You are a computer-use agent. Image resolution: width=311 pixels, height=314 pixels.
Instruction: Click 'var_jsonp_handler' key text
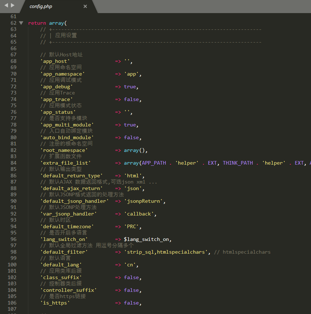click(69, 214)
